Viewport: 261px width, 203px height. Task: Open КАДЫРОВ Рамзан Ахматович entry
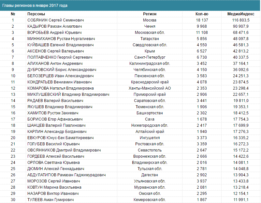click(54, 26)
